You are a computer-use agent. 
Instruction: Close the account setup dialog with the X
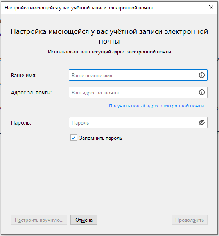(x=211, y=7)
